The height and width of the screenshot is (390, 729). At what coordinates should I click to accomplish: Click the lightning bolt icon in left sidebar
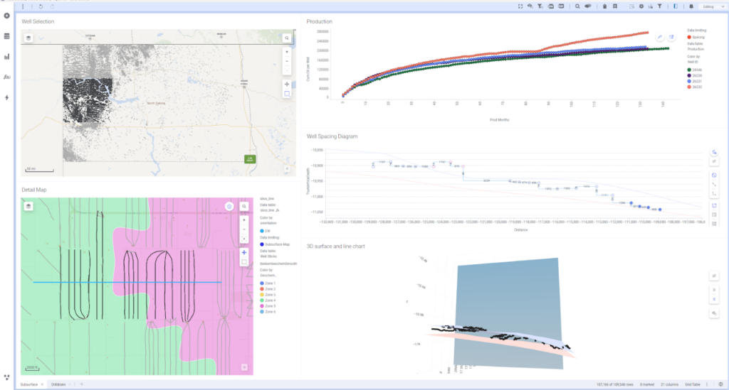pos(7,97)
